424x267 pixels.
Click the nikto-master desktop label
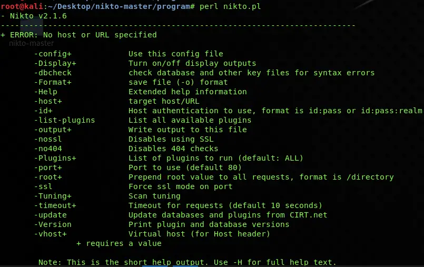(32, 43)
